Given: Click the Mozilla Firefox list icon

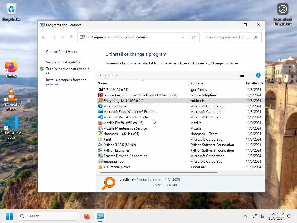Looking at the screenshot, I should pos(100,123).
